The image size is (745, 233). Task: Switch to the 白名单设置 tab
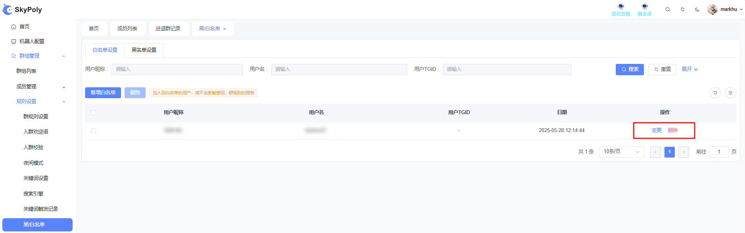[x=105, y=50]
